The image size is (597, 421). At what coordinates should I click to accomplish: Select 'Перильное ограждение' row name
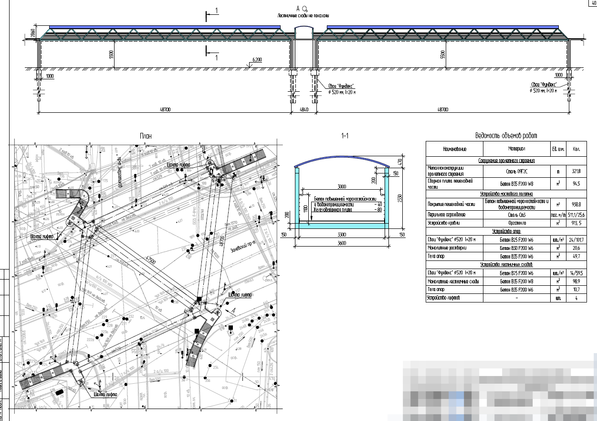[446, 215]
